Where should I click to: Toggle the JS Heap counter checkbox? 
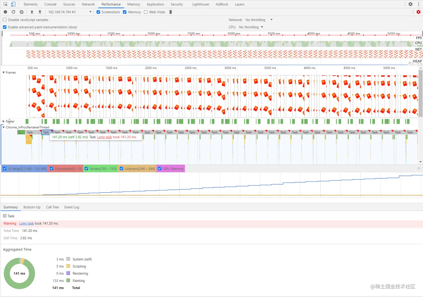tap(5, 169)
